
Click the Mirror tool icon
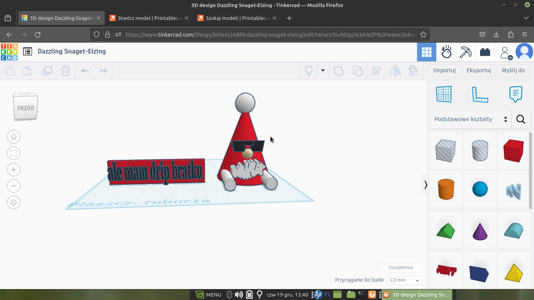[x=395, y=71]
